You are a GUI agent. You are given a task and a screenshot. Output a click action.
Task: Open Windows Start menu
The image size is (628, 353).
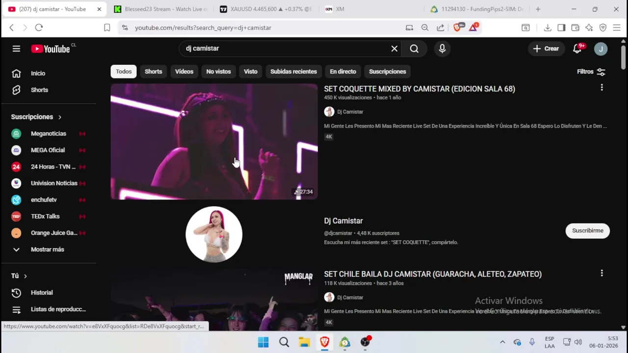tap(263, 342)
